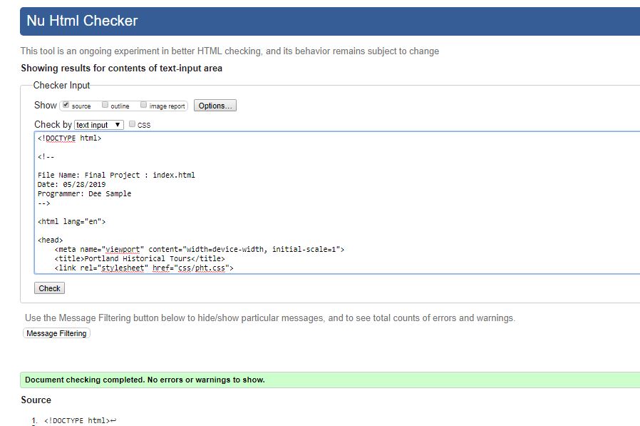640x426 pixels.
Task: Open the Check by text input dropdown
Action: pyautogui.click(x=99, y=125)
